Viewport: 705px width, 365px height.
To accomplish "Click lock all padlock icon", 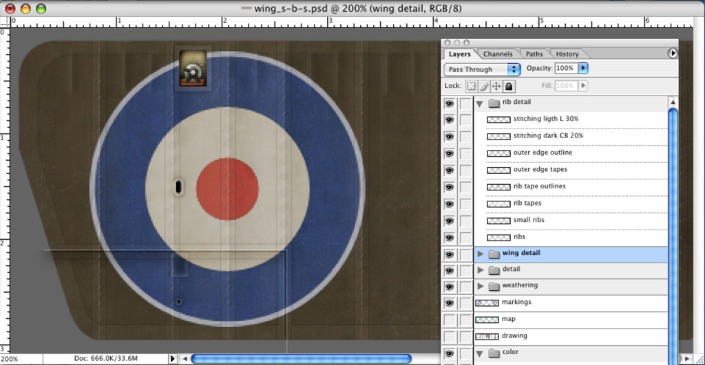I will (509, 86).
